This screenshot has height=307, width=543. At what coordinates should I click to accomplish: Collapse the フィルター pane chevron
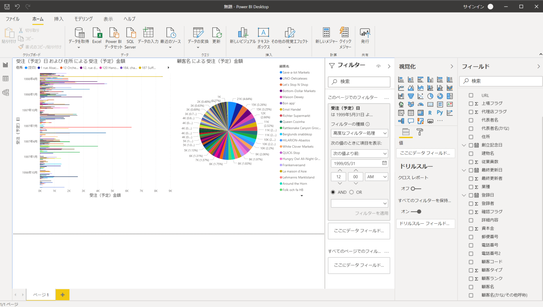pos(389,66)
